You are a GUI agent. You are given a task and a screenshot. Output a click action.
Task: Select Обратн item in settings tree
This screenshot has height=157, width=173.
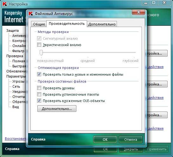tap(19, 102)
